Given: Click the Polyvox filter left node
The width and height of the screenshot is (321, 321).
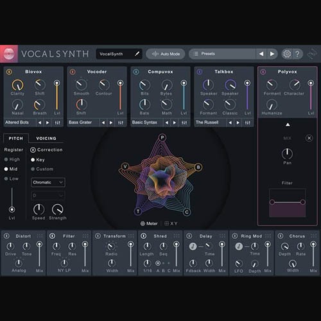Looking at the screenshot, I should pyautogui.click(x=272, y=202).
